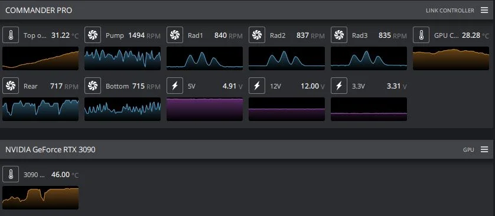The width and height of the screenshot is (495, 216).
Task: Select the Rear 717 RPM value
Action: [x=64, y=86]
